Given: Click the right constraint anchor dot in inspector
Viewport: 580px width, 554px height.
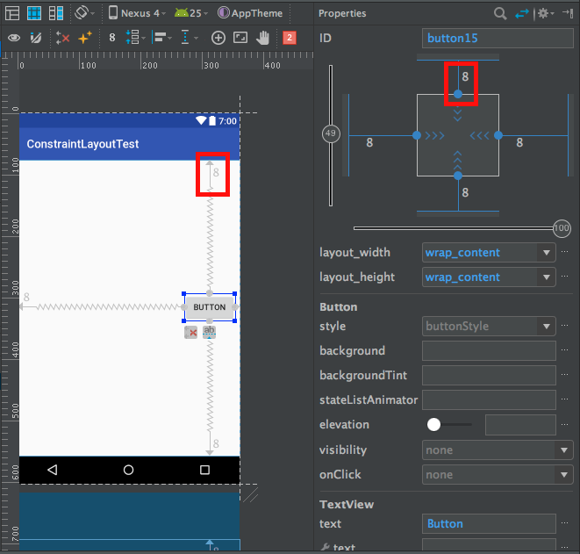Looking at the screenshot, I should pyautogui.click(x=498, y=135).
